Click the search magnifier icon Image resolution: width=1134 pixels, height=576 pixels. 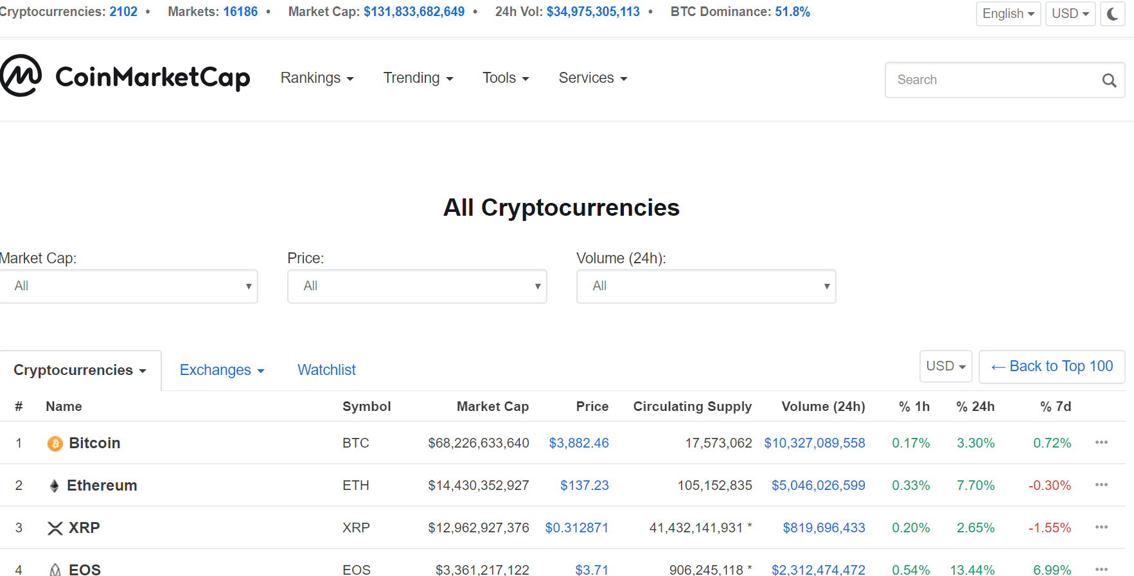1109,80
